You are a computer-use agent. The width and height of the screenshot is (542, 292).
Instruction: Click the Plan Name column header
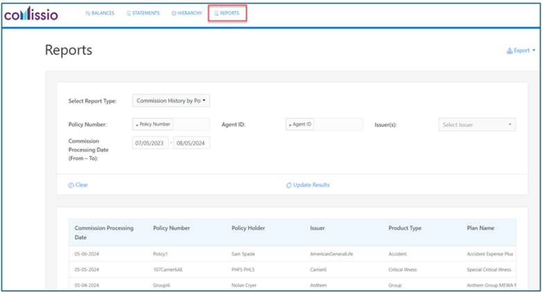coord(480,228)
